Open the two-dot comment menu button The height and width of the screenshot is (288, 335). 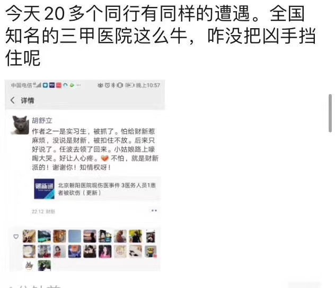154,210
